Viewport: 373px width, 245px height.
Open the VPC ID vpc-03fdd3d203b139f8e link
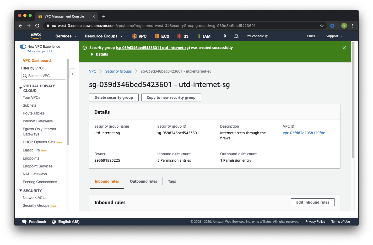[x=304, y=133]
